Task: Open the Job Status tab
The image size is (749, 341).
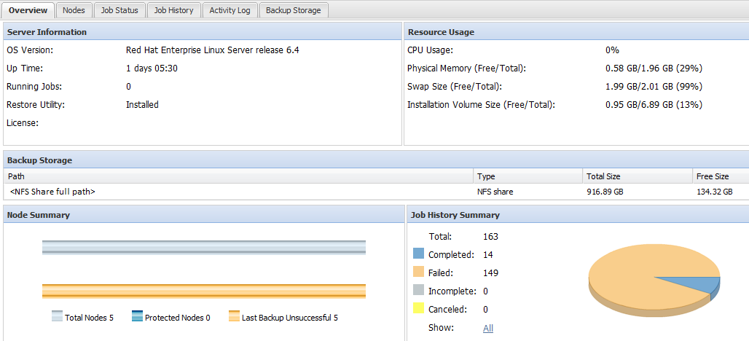Action: pyautogui.click(x=119, y=10)
